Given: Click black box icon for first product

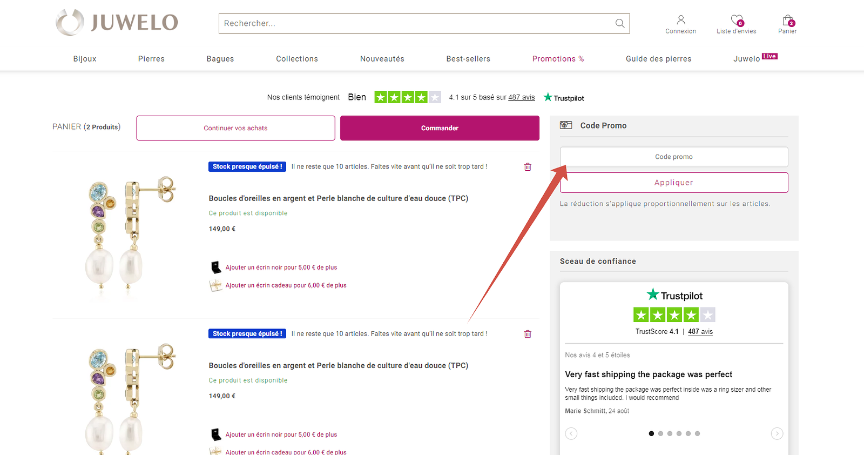Looking at the screenshot, I should pyautogui.click(x=215, y=267).
